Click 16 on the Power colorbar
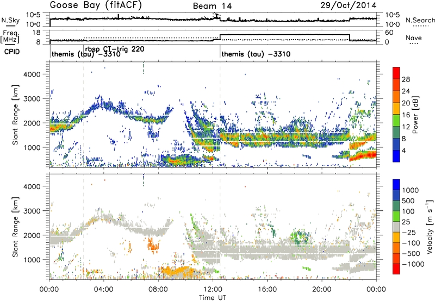 tap(406, 115)
